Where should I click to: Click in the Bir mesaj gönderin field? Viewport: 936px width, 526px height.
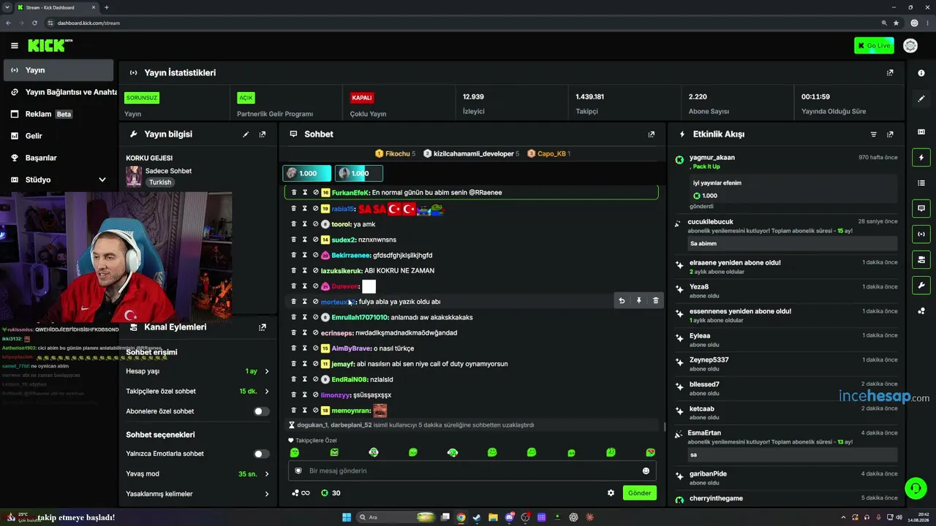point(472,471)
